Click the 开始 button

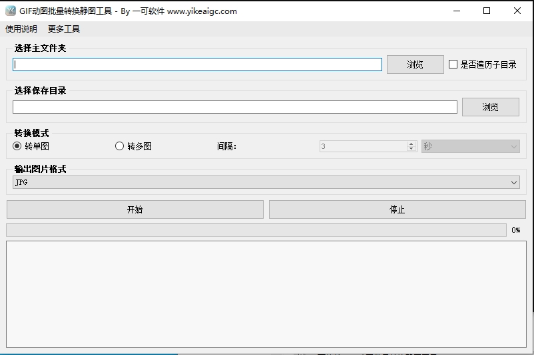point(135,209)
